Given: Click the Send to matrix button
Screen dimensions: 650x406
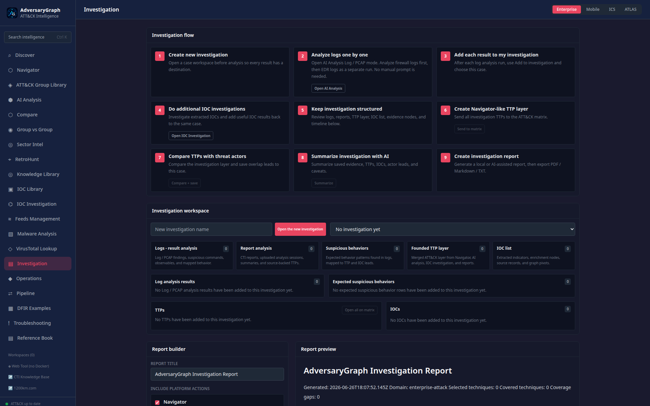Looking at the screenshot, I should pos(469,129).
